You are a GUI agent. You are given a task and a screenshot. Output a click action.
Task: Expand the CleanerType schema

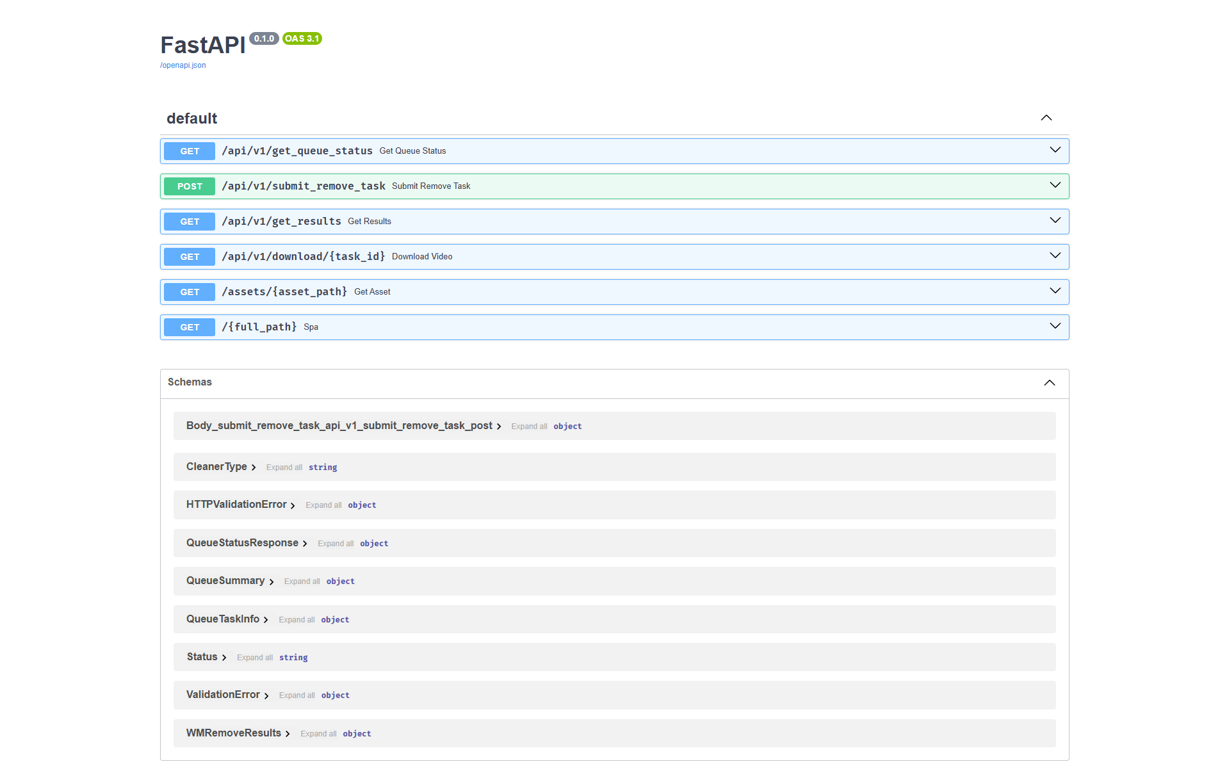coord(221,467)
